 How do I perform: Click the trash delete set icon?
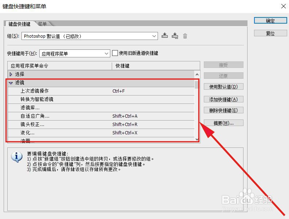tap(185, 36)
